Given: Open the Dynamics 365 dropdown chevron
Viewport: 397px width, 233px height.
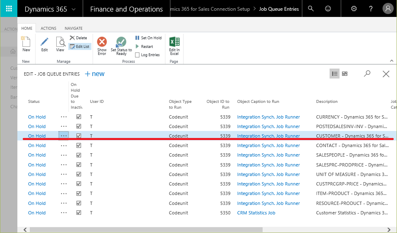Looking at the screenshot, I should point(74,10).
